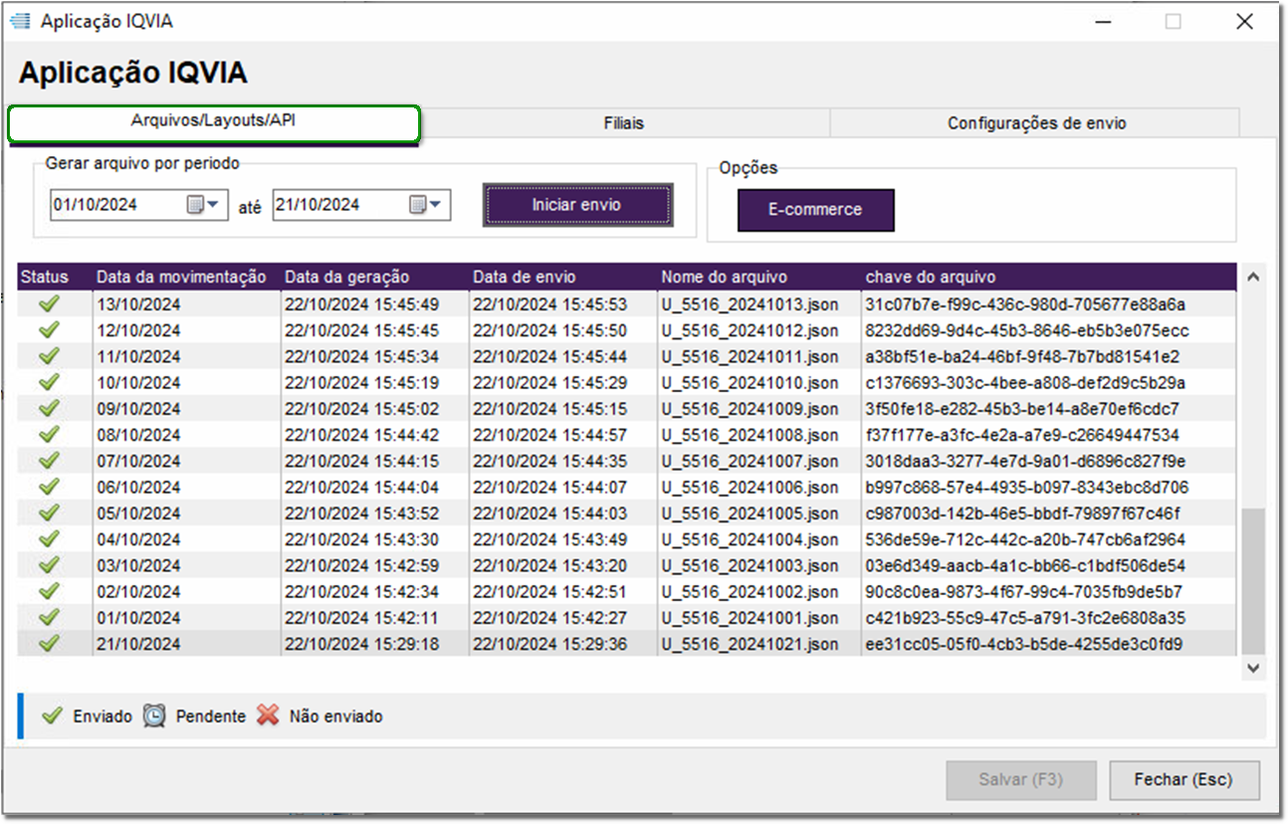Click key b997c868-57e4-4935-b097-8343ebc8d706
Screen dimensions: 1288x824
coord(1027,487)
